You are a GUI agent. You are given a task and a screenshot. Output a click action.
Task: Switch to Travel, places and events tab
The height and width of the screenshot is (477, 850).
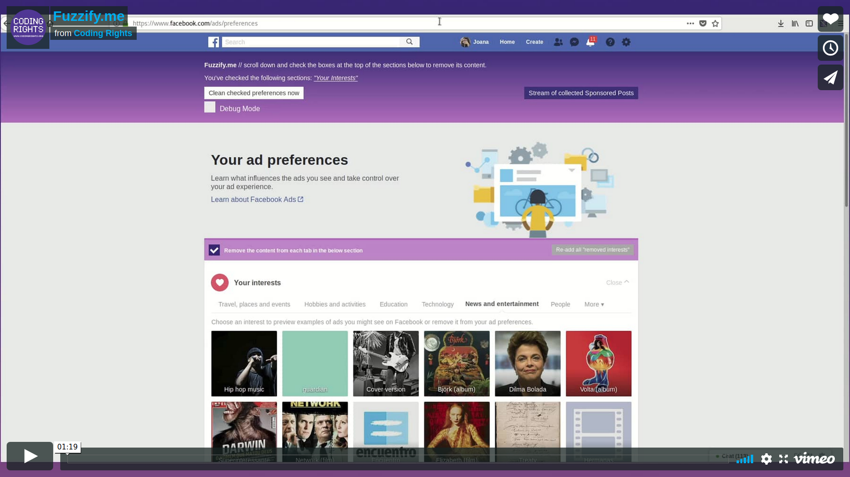pos(254,304)
